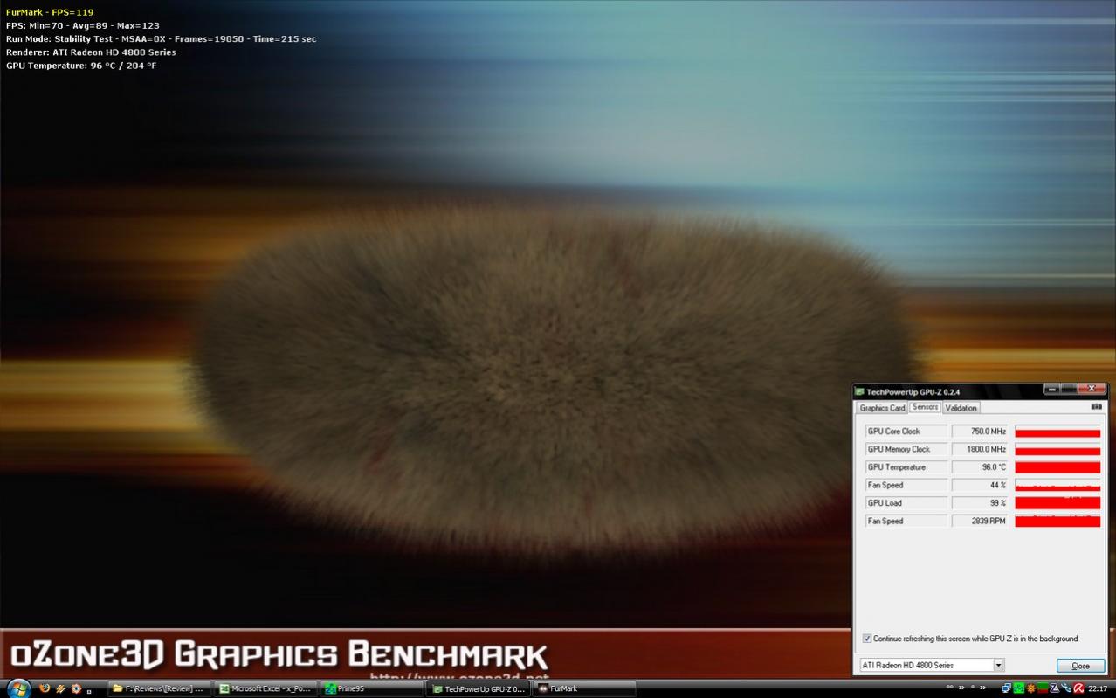Click the GPU-Z screenshot camera icon
This screenshot has width=1116, height=698.
click(x=1097, y=407)
